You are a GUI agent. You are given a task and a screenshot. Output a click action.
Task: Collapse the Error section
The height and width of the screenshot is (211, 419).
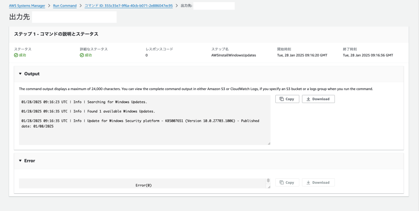(20, 161)
